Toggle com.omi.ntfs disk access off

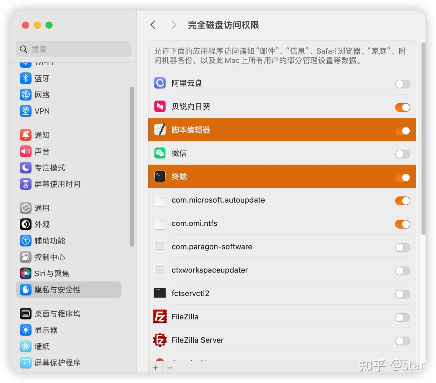point(402,224)
